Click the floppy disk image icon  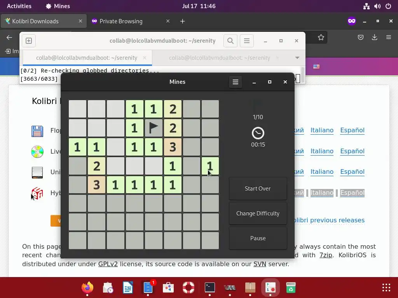pos(37,131)
